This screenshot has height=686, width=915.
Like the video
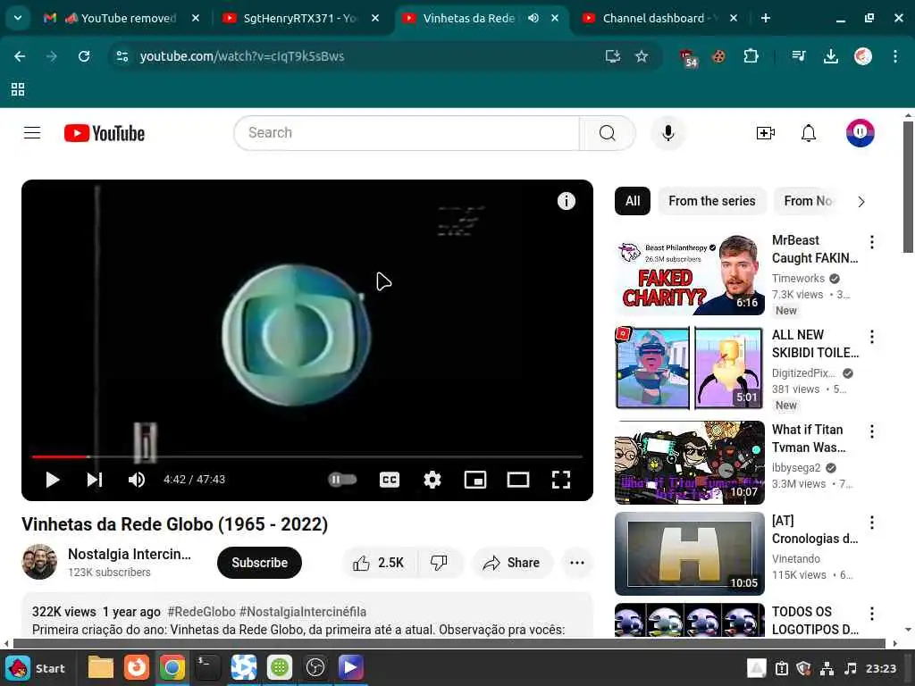[x=378, y=563]
